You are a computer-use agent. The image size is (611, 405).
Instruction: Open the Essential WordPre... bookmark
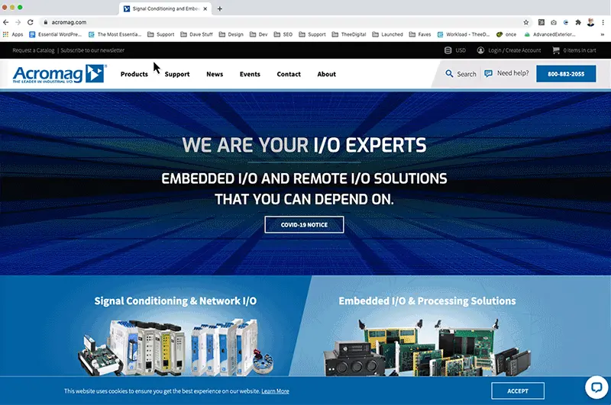55,34
